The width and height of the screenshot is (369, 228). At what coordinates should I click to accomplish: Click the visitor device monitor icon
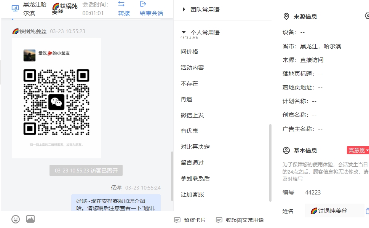click(x=15, y=9)
